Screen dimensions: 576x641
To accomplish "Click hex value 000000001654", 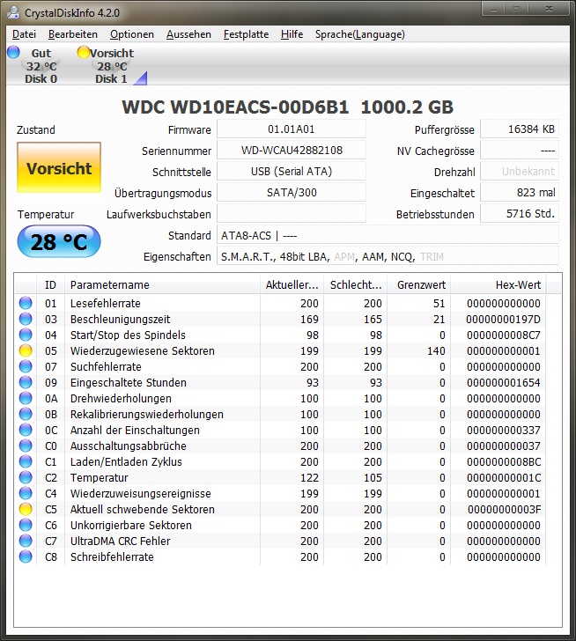I will point(503,383).
